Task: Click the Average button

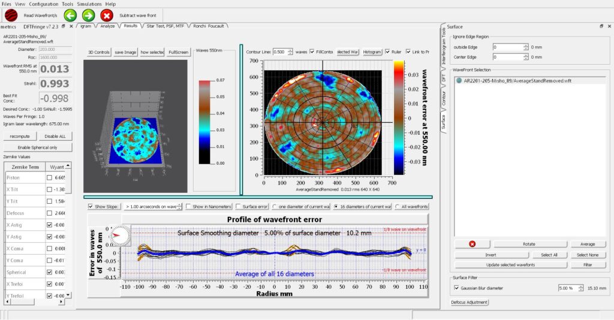Action: (x=588, y=244)
